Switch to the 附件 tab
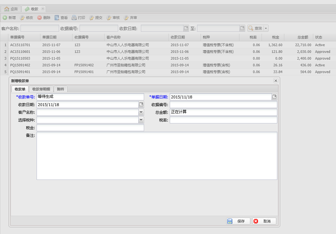The image size is (336, 234). click(x=61, y=89)
